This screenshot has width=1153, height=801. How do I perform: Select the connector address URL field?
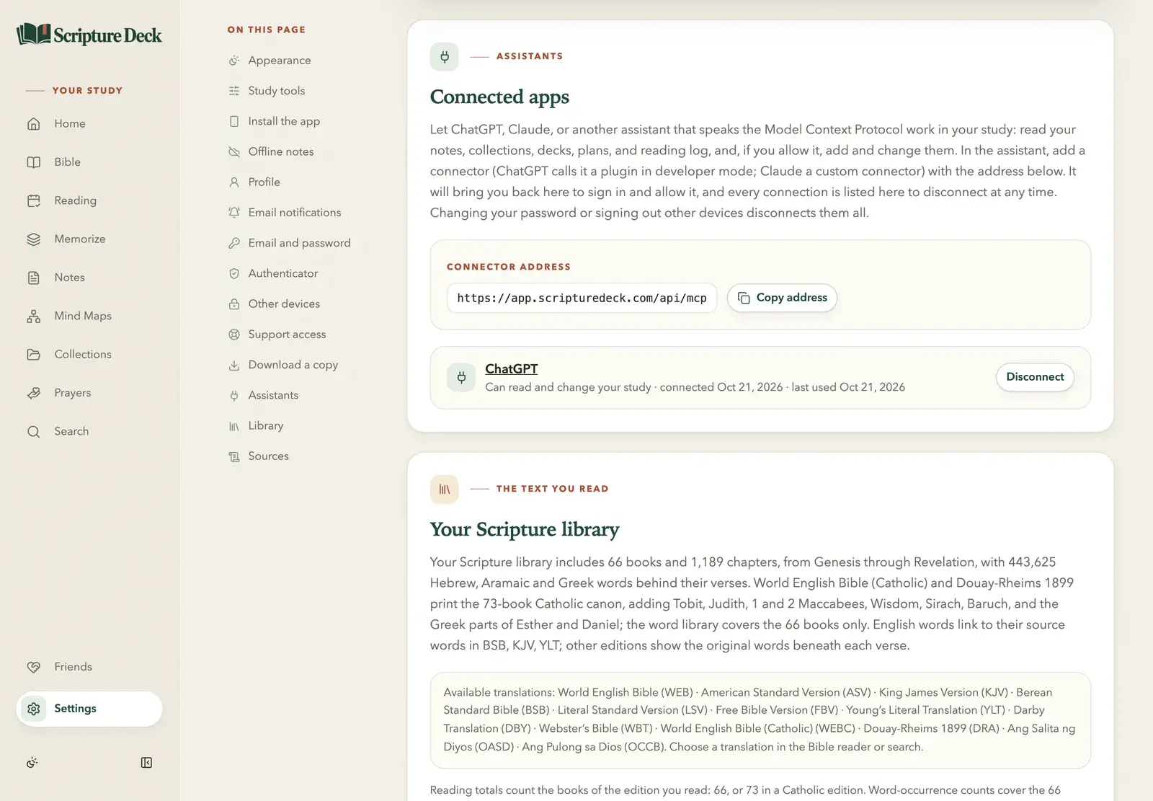pos(582,298)
